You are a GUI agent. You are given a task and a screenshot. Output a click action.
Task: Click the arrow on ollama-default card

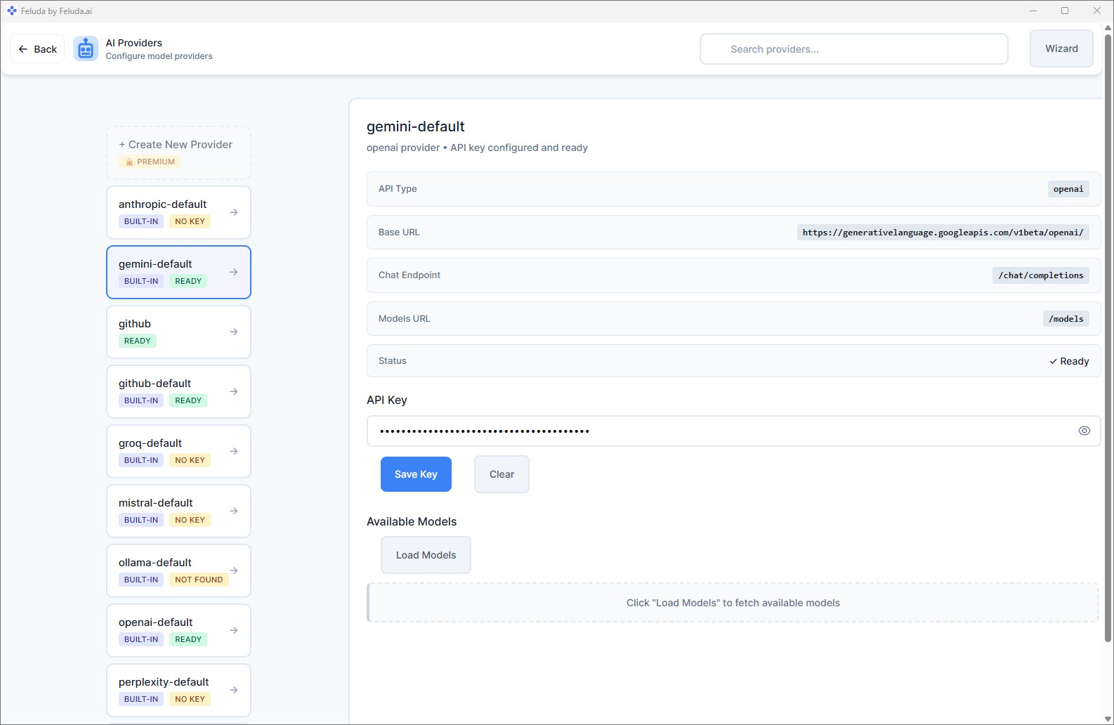(x=234, y=570)
